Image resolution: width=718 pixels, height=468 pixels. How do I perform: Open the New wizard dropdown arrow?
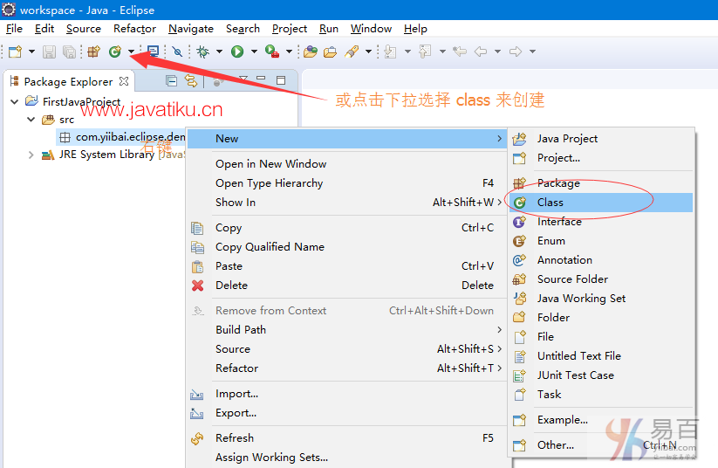31,52
